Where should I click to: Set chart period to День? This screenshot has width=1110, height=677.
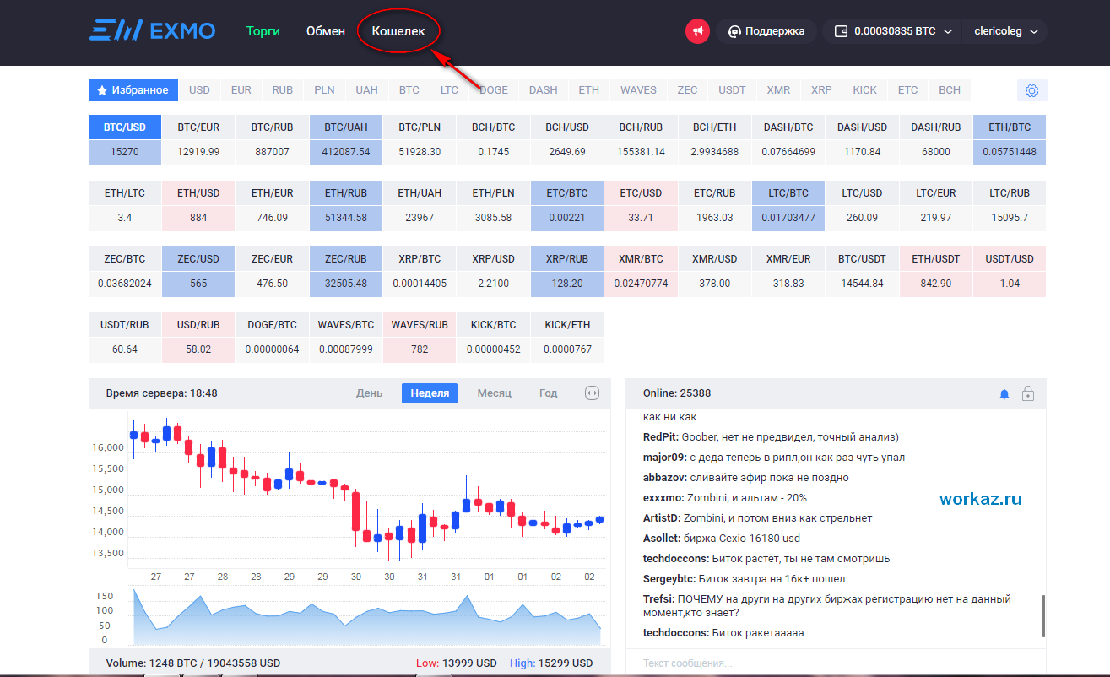click(369, 393)
